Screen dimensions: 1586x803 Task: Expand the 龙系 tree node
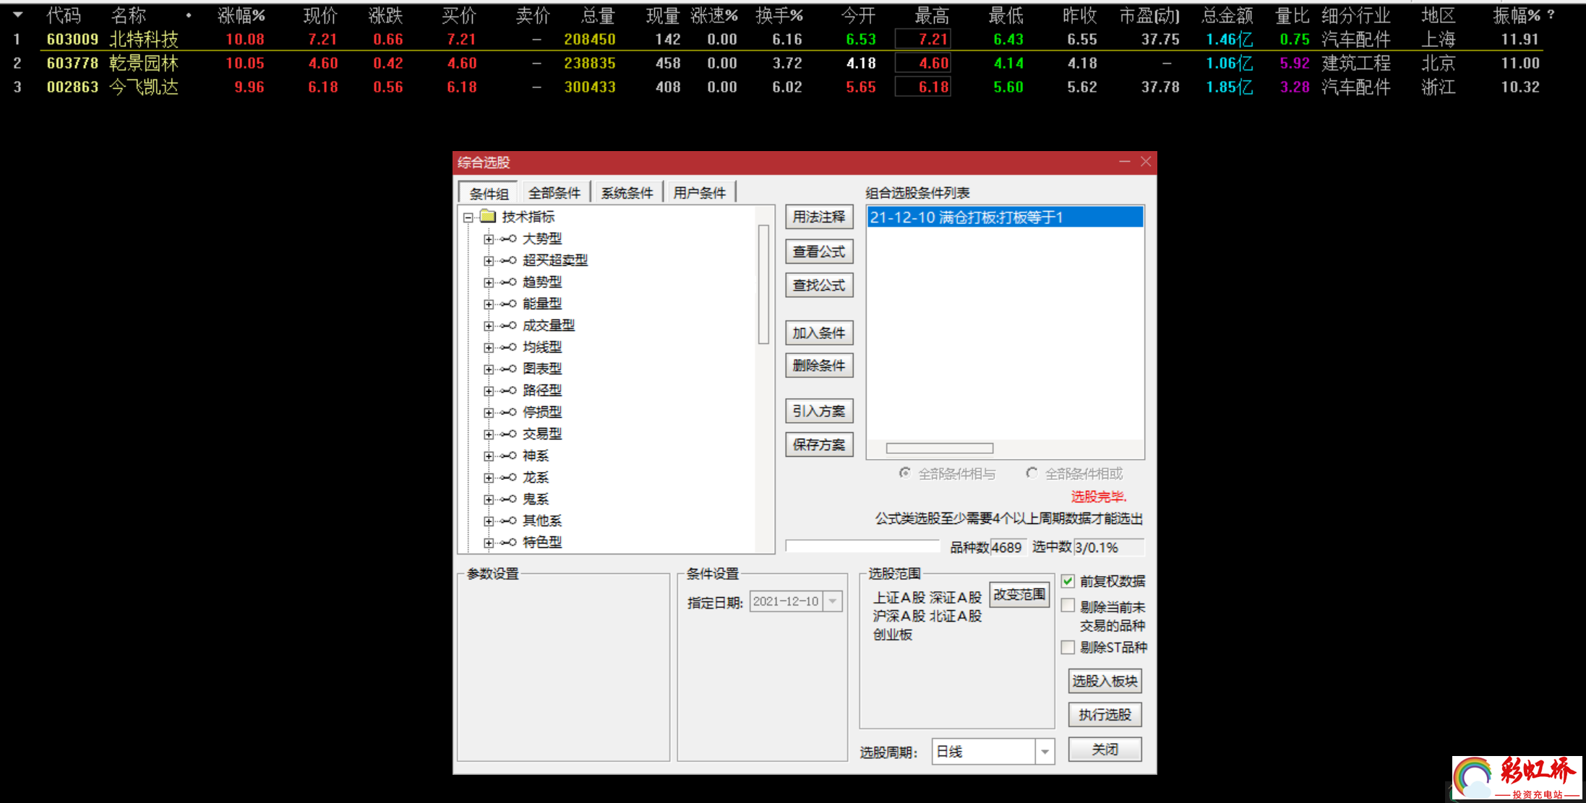click(x=489, y=478)
